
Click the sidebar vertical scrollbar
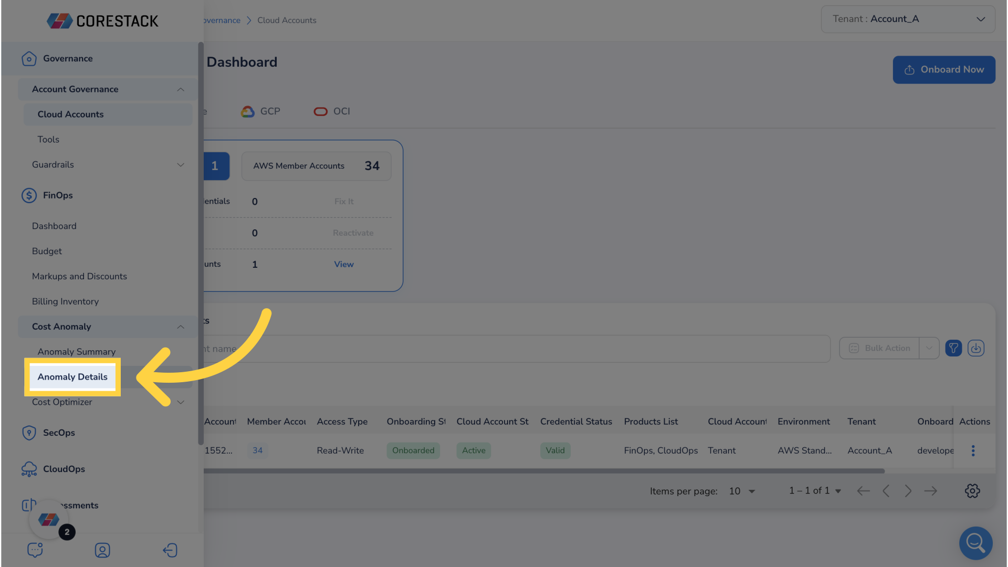(x=201, y=244)
